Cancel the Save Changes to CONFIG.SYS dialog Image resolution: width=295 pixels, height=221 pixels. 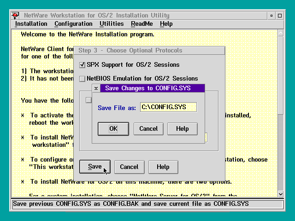click(148, 129)
